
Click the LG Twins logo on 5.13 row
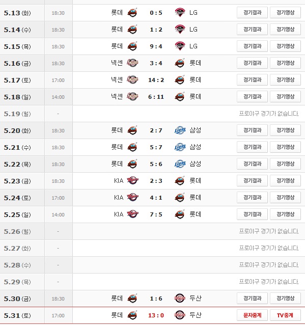pyautogui.click(x=180, y=13)
